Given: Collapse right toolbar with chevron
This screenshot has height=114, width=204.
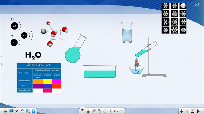Looking at the screenshot, I should click(202, 111).
